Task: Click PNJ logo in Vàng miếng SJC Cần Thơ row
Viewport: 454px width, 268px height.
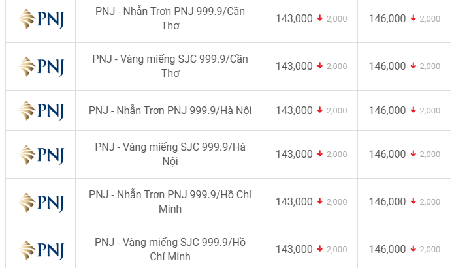Action: pyautogui.click(x=41, y=67)
